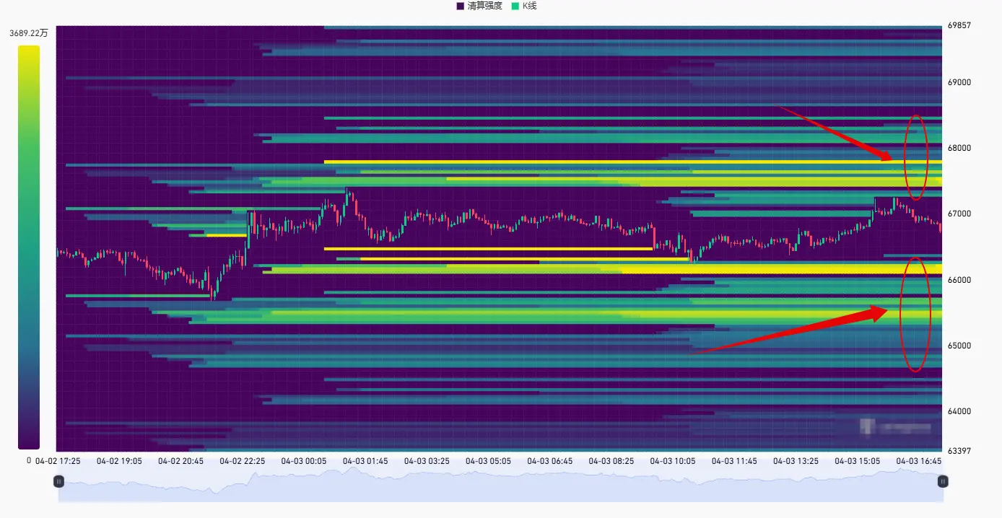Click the right handle of the time range slider
The image size is (1002, 518).
pyautogui.click(x=942, y=481)
